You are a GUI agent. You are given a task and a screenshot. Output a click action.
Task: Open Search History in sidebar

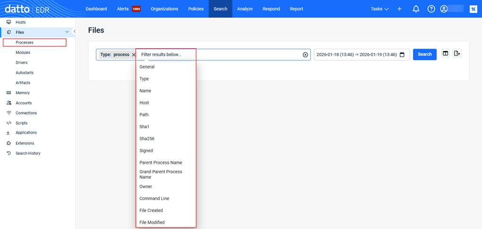pyautogui.click(x=28, y=153)
